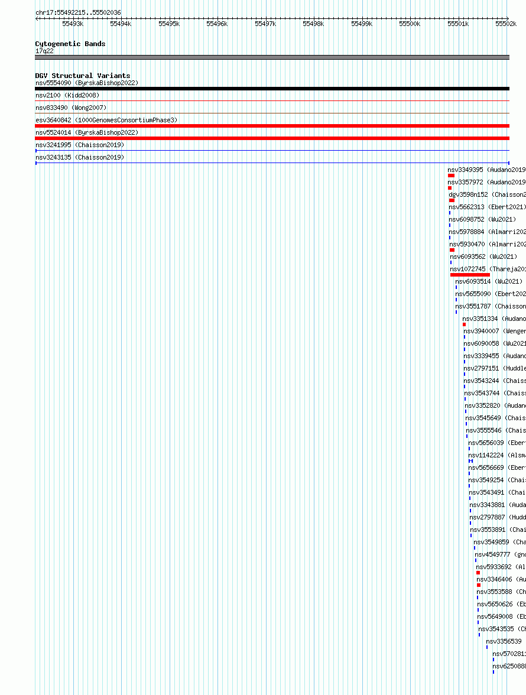Click the Cytogenetic Bands track title
526x695 pixels.
(70, 44)
